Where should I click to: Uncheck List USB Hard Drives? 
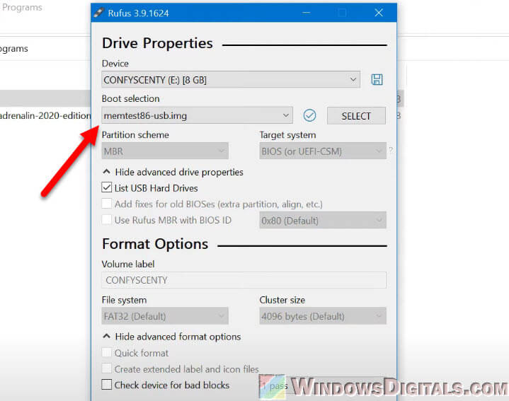coord(106,187)
